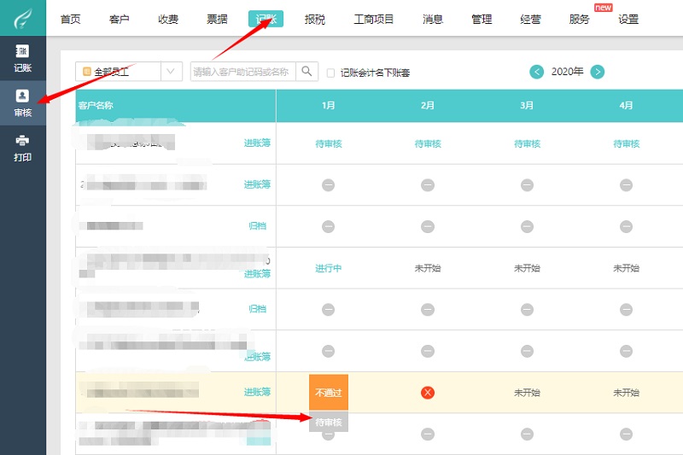683x455 pixels.
Task: Click the red X status icon
Action: tap(428, 393)
